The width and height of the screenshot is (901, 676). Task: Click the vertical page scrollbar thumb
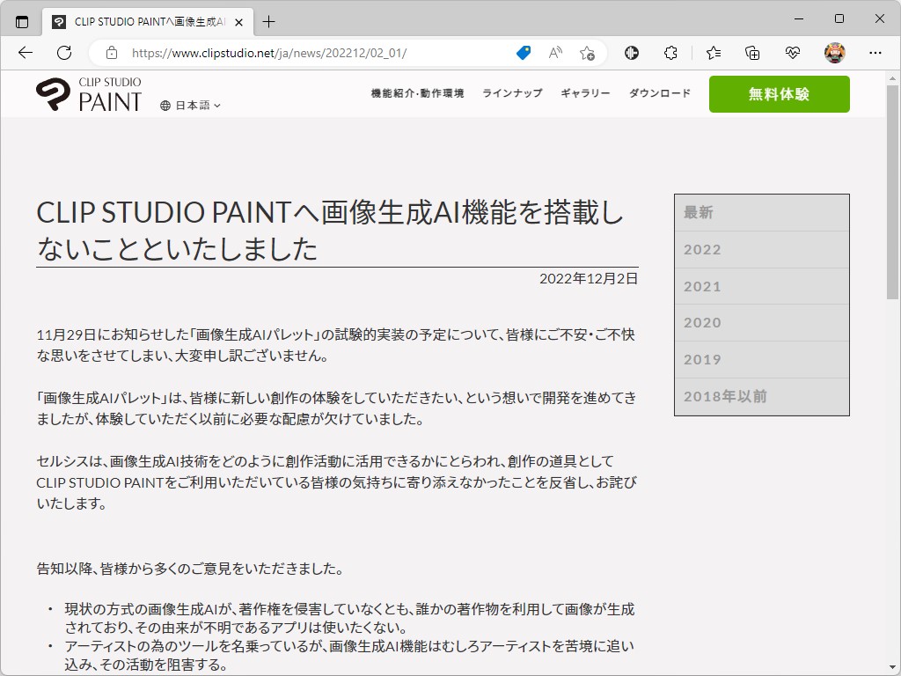coord(892,192)
